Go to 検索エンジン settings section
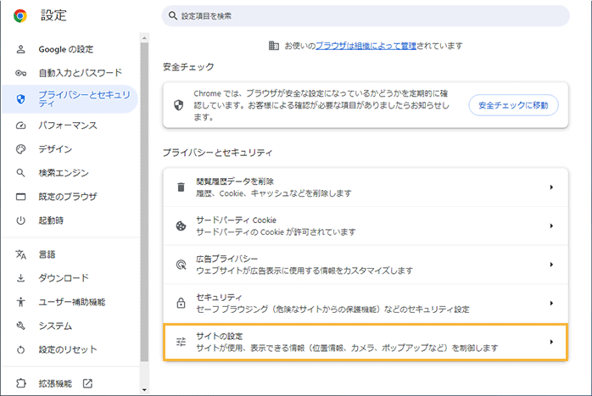 pyautogui.click(x=63, y=173)
